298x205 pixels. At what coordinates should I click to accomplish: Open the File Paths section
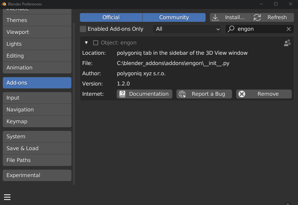[37, 160]
